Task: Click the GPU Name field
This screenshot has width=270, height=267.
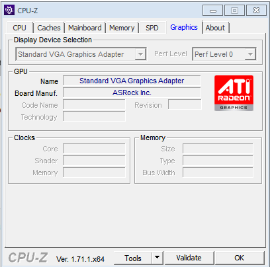Action: [132, 81]
